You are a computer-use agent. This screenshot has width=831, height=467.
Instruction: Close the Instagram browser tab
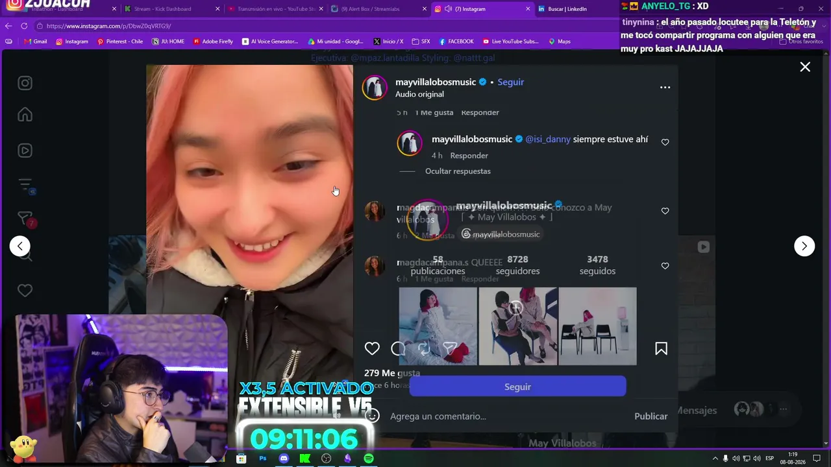click(527, 9)
